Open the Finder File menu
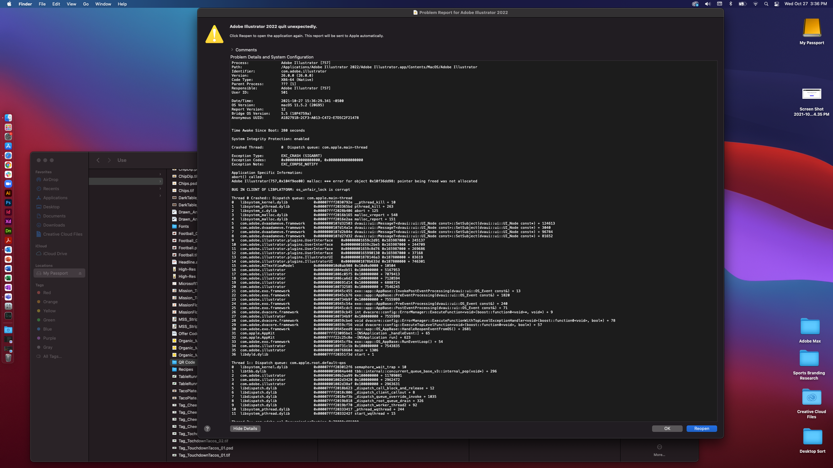Viewport: 833px width, 468px height. coord(42,4)
